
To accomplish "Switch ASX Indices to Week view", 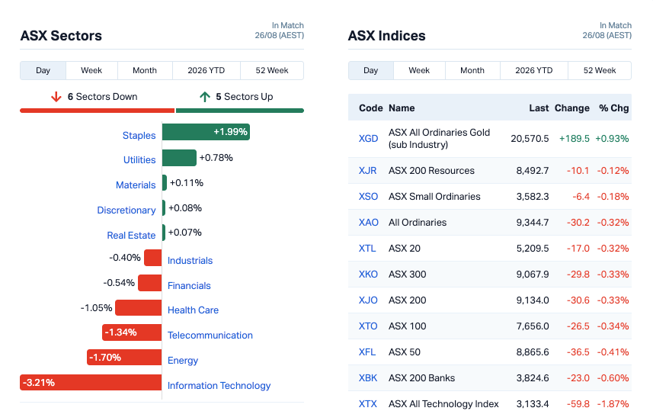I will tap(419, 70).
